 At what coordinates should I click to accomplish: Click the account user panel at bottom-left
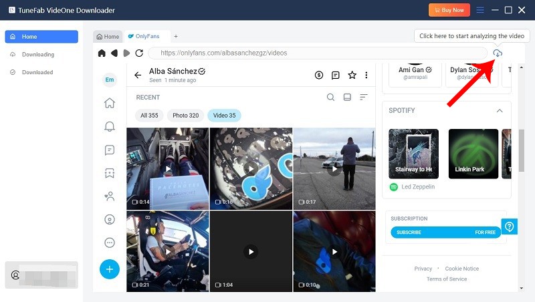pyautogui.click(x=41, y=275)
